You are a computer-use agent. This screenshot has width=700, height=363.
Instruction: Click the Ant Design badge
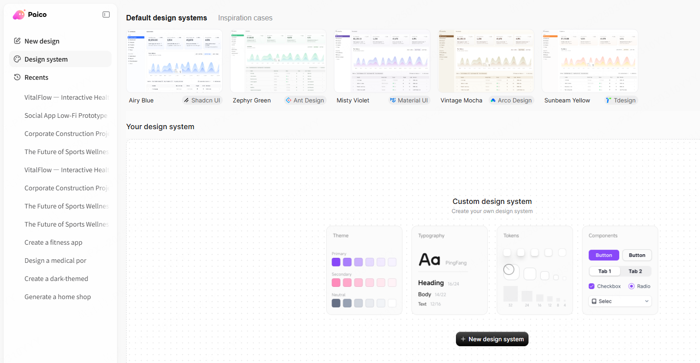pos(305,100)
